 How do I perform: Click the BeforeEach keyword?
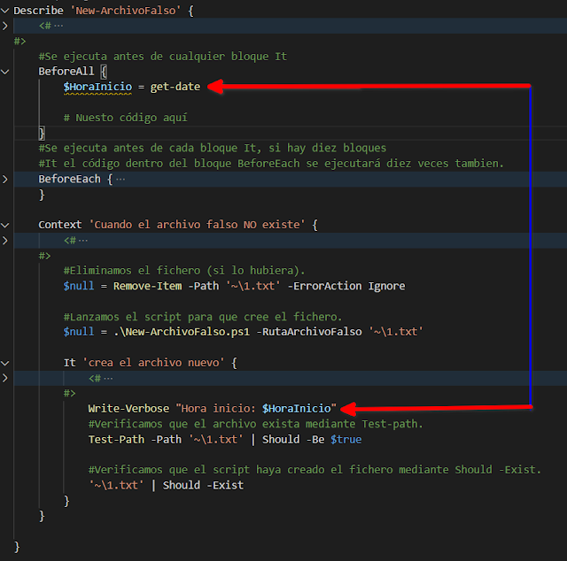[69, 179]
